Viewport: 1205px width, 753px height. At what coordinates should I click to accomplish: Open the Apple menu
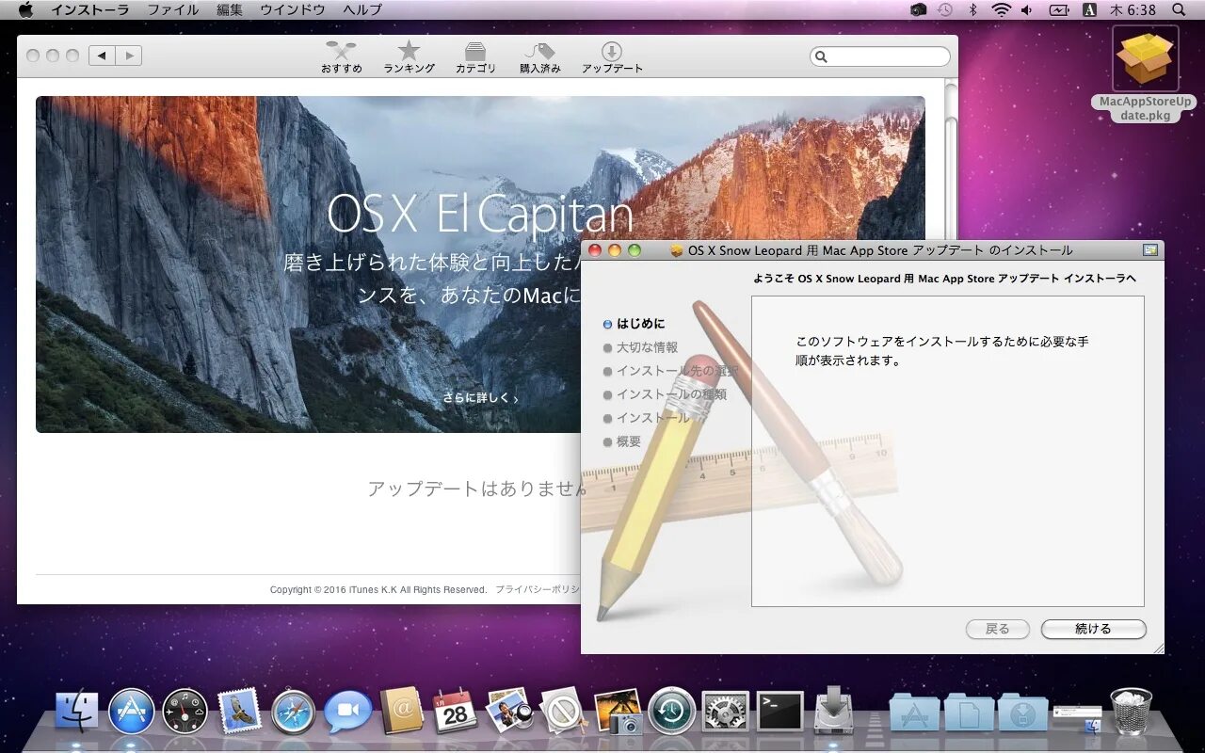25,9
